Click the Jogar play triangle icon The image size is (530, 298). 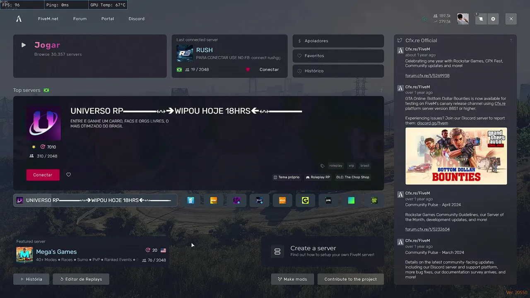[24, 45]
